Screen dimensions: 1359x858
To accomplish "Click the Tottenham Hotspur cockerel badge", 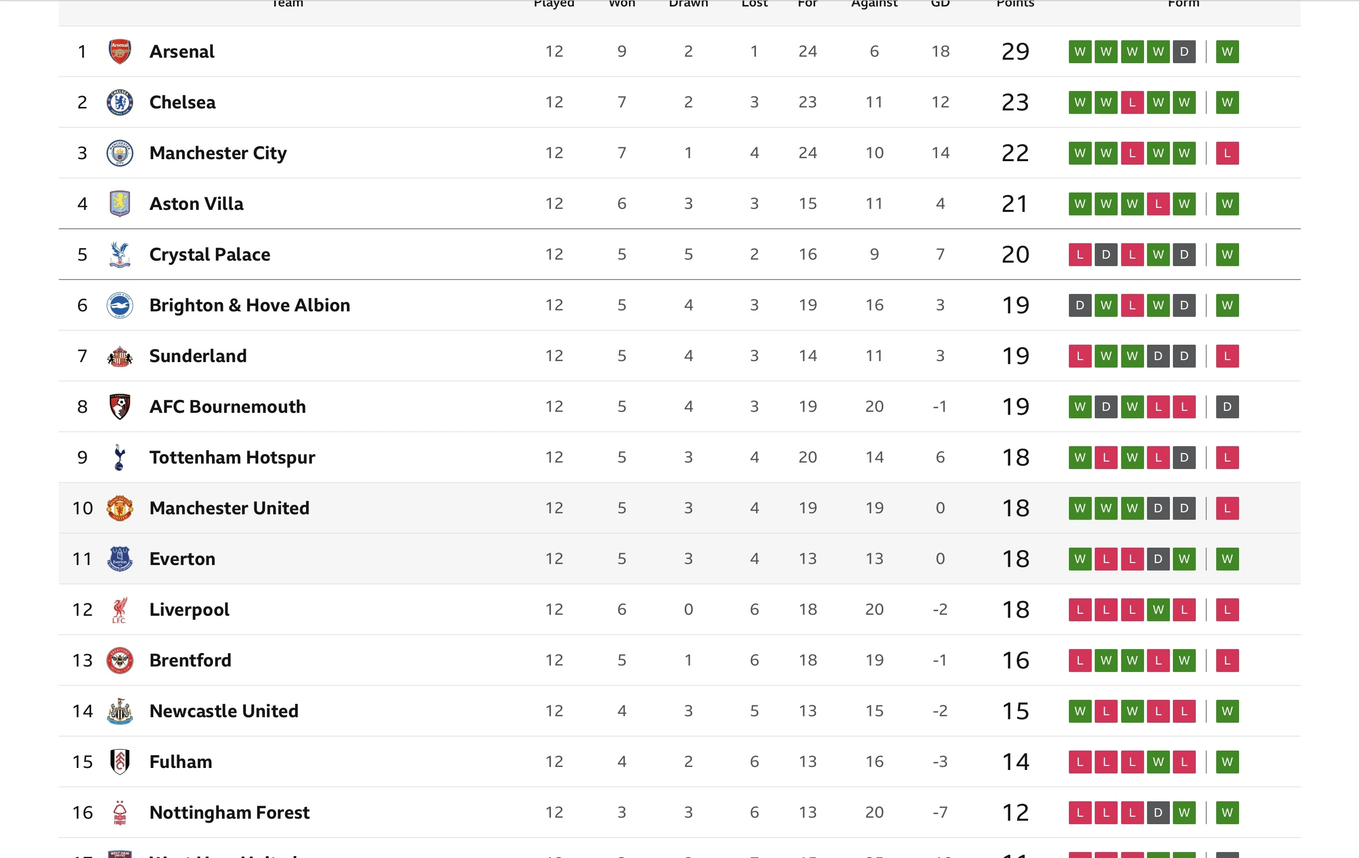I will pos(119,458).
